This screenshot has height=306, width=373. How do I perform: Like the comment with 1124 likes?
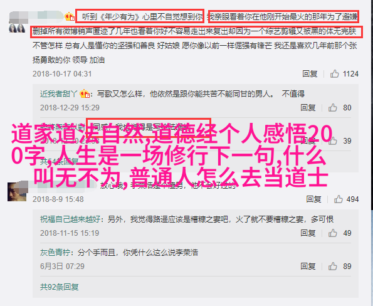(x=334, y=74)
